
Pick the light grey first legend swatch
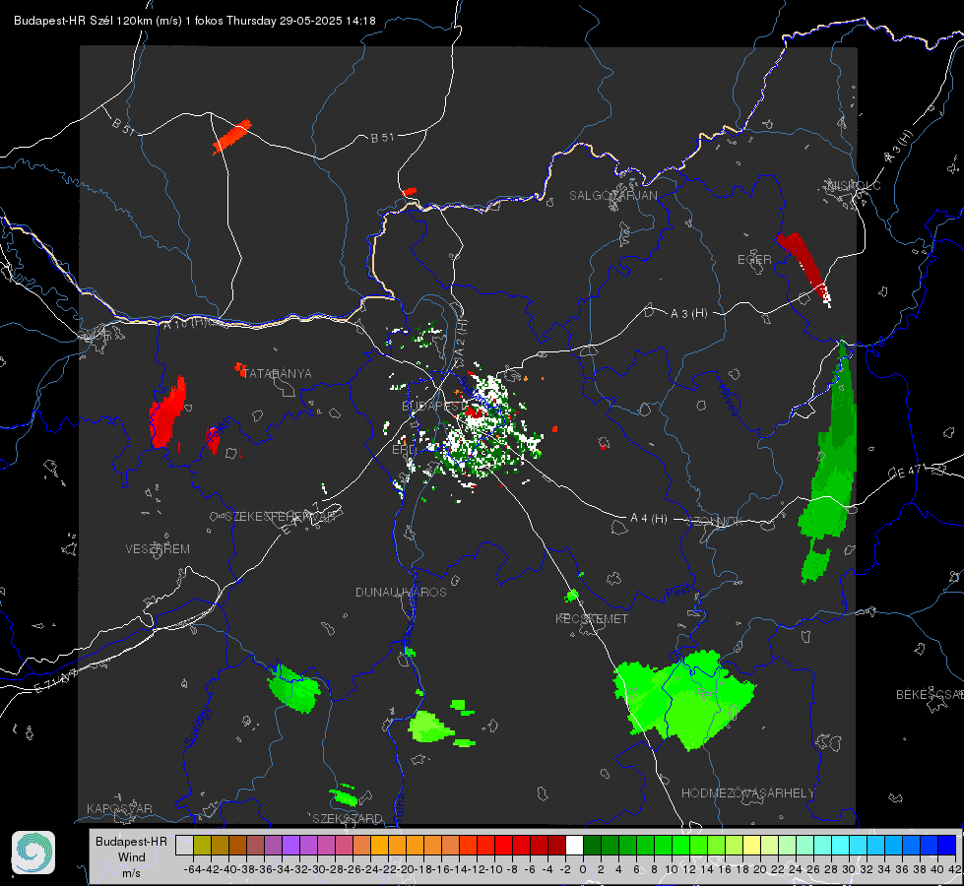(x=184, y=845)
